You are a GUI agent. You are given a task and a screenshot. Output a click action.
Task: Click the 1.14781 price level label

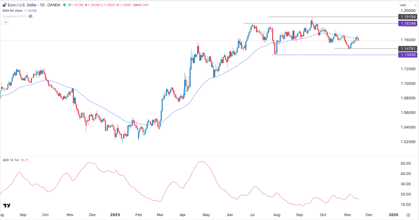pos(408,49)
